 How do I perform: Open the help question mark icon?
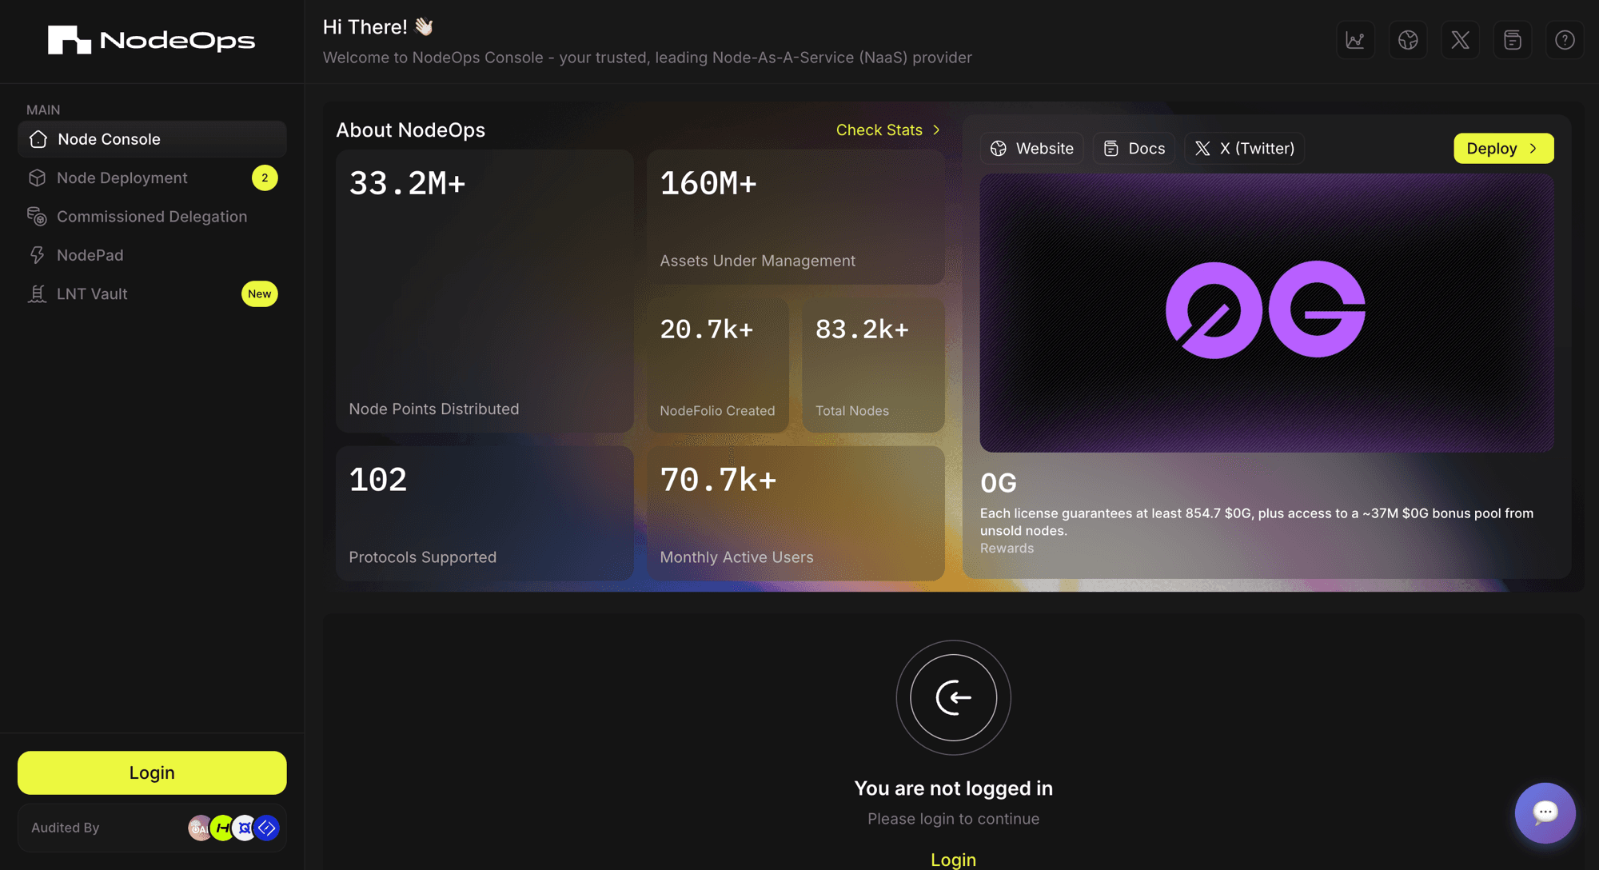[x=1565, y=40]
